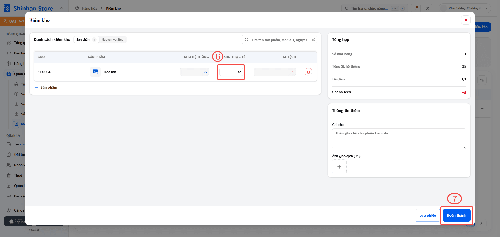
Task: Open the Đối tác sidebar icon
Action: 9,155
